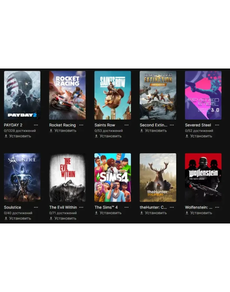Image resolution: width=230 pixels, height=292 pixels.
Task: Install PAYDAY 2 via Установить
Action: coord(18,136)
